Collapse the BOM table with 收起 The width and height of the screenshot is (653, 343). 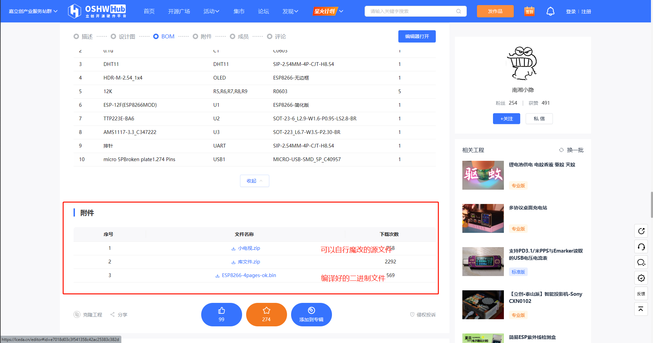tap(254, 181)
